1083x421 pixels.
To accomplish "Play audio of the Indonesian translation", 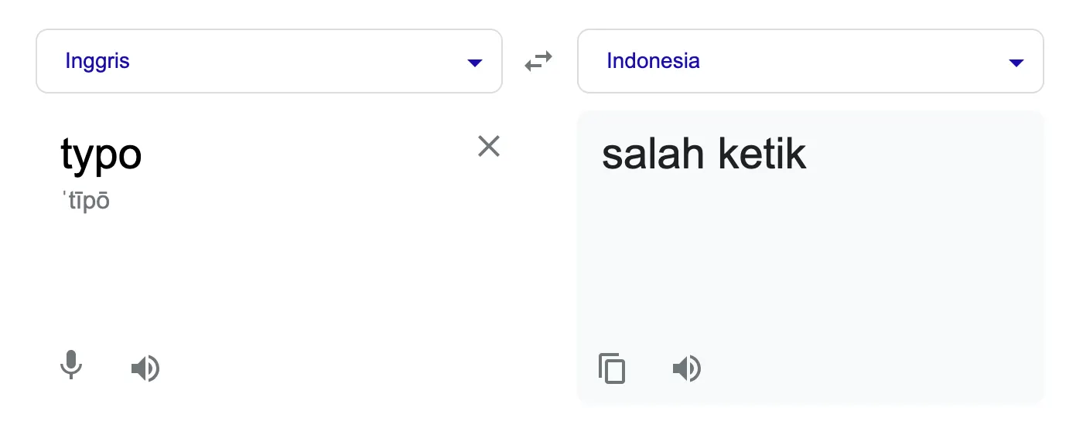I will point(687,368).
